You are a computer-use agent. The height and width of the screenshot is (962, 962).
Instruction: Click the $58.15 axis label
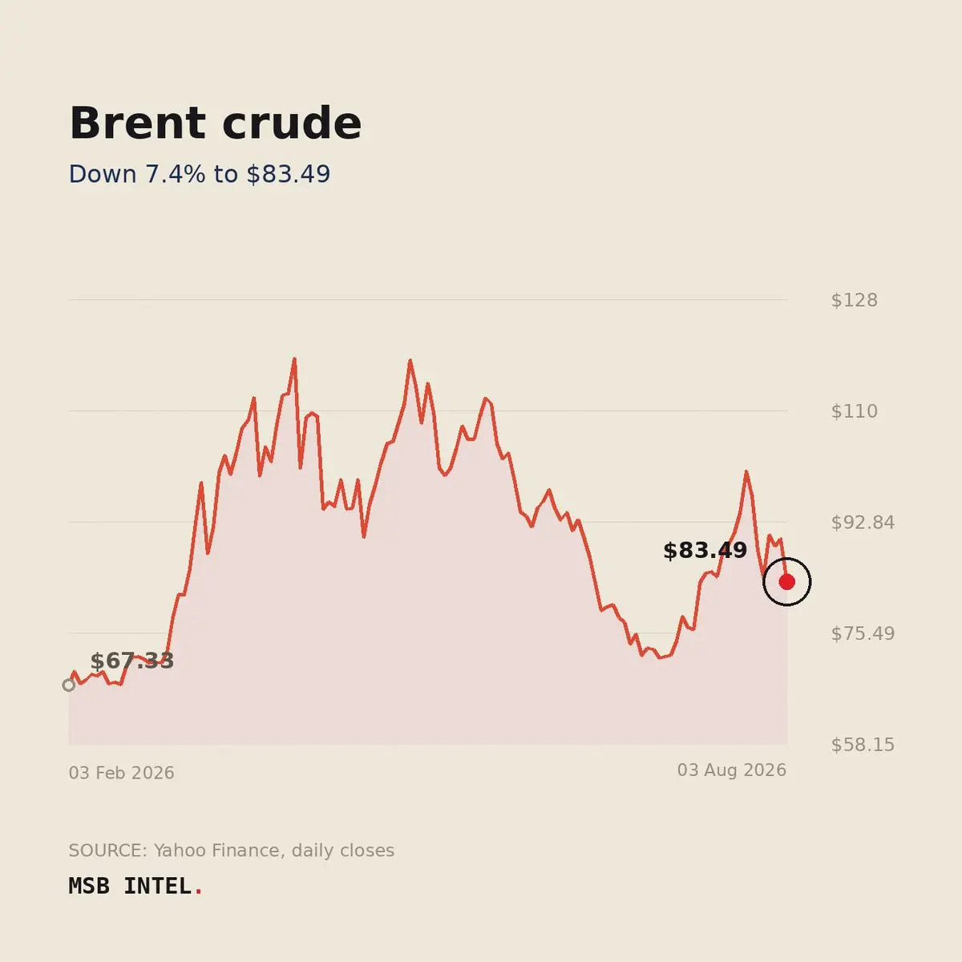point(863,745)
